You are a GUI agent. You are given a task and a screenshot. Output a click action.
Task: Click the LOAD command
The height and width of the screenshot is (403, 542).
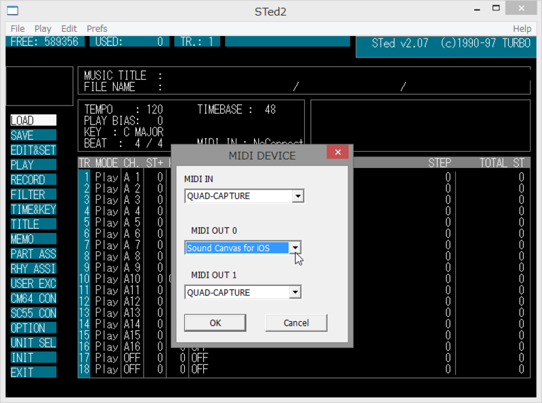coord(33,121)
